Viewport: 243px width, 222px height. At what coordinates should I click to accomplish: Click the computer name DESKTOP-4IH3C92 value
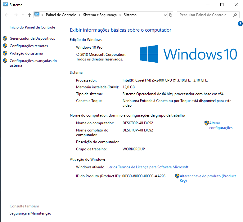[138, 123]
